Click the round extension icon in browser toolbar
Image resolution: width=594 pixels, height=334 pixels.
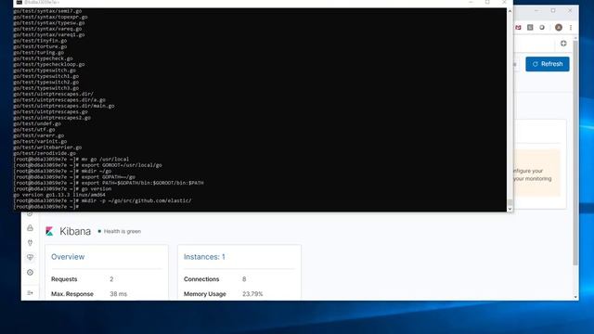542,27
